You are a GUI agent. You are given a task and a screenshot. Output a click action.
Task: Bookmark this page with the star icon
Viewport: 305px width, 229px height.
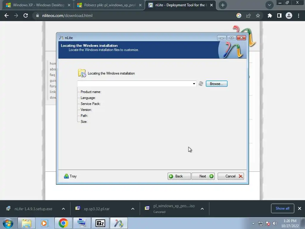coord(258,16)
